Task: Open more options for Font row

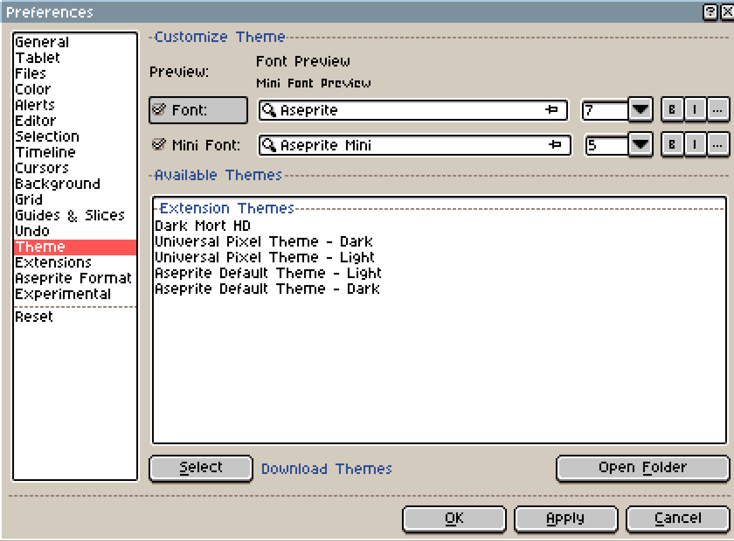Action: 718,110
